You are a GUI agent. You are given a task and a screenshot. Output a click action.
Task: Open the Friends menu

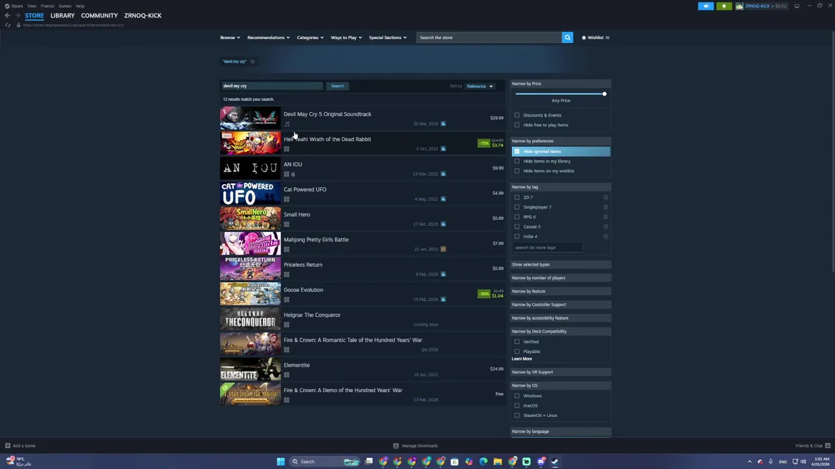click(47, 6)
